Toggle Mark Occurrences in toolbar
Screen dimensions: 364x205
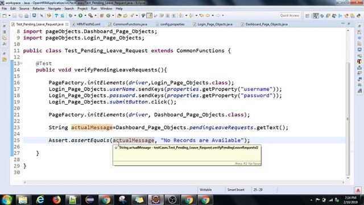(149, 15)
